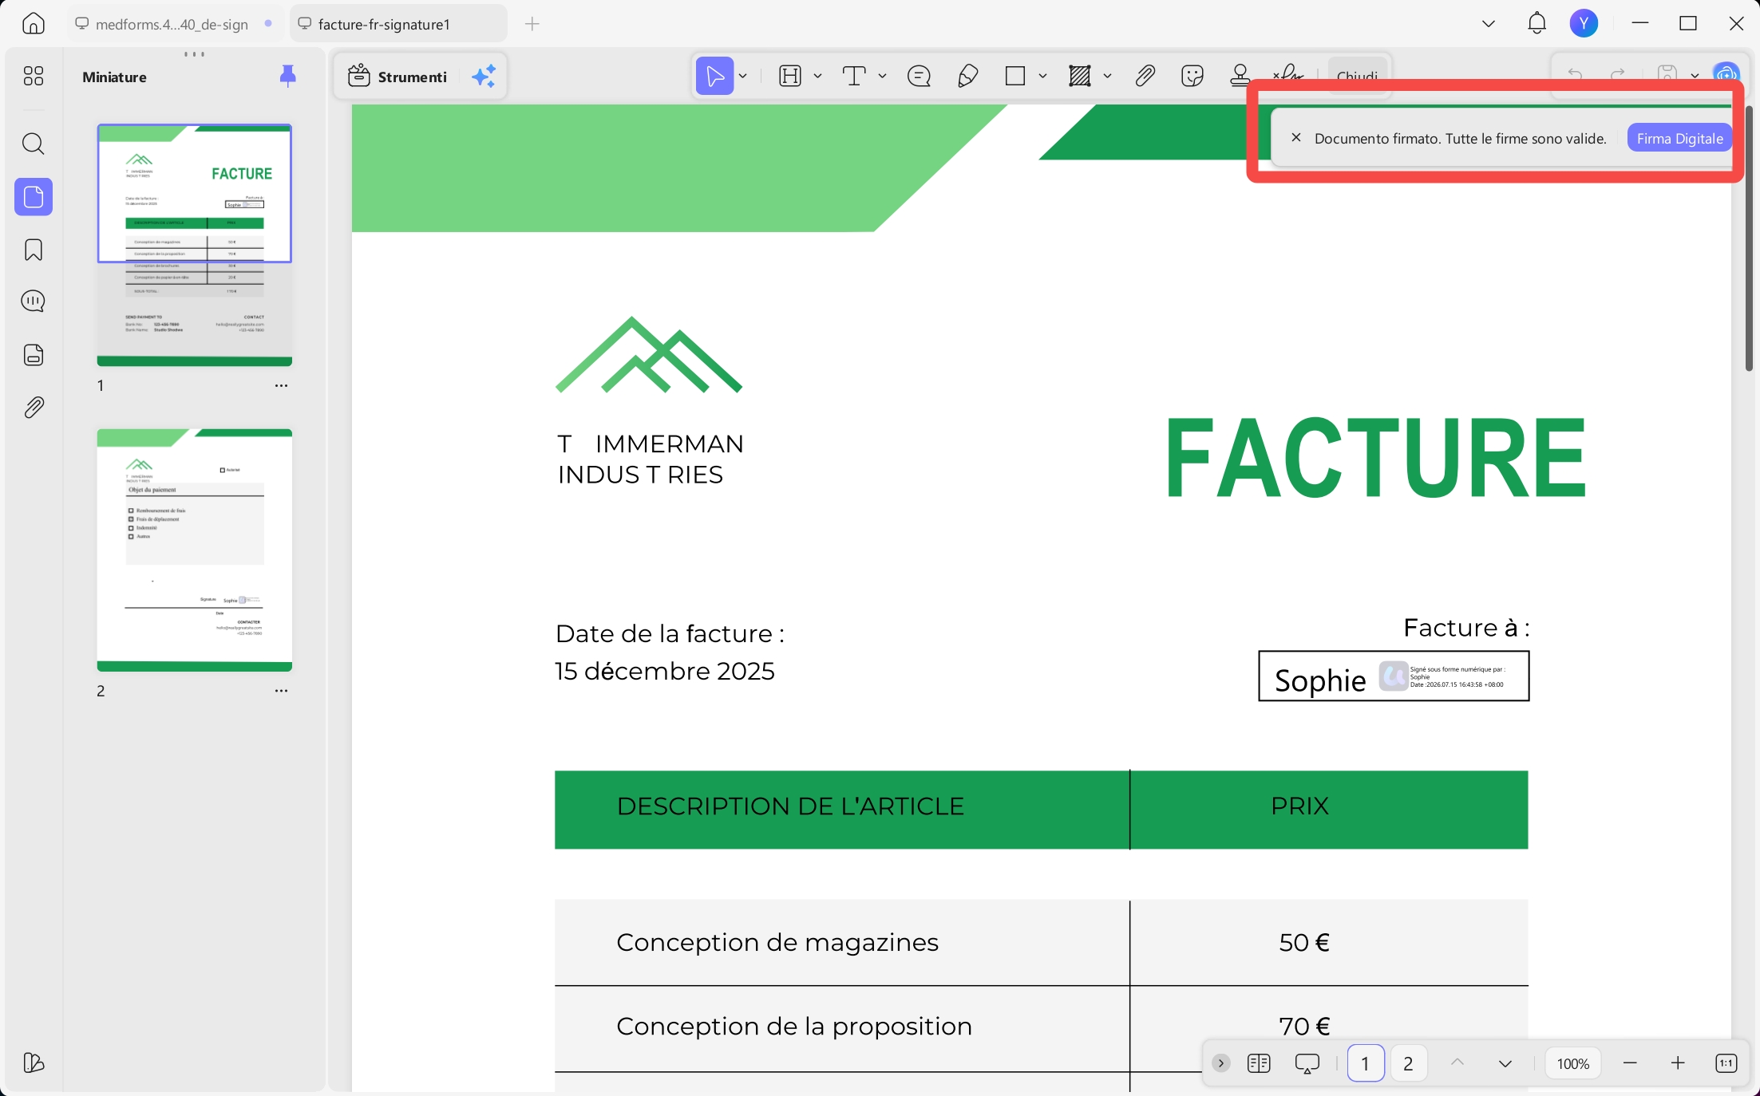
Task: Set actual size 1:1 view
Action: (1726, 1063)
